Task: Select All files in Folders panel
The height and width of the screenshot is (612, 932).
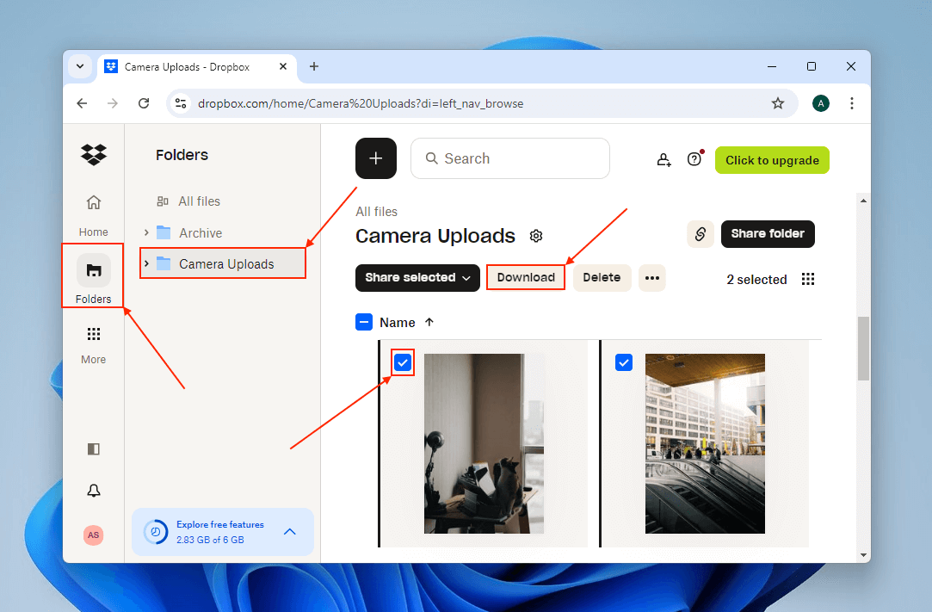Action: click(x=199, y=201)
